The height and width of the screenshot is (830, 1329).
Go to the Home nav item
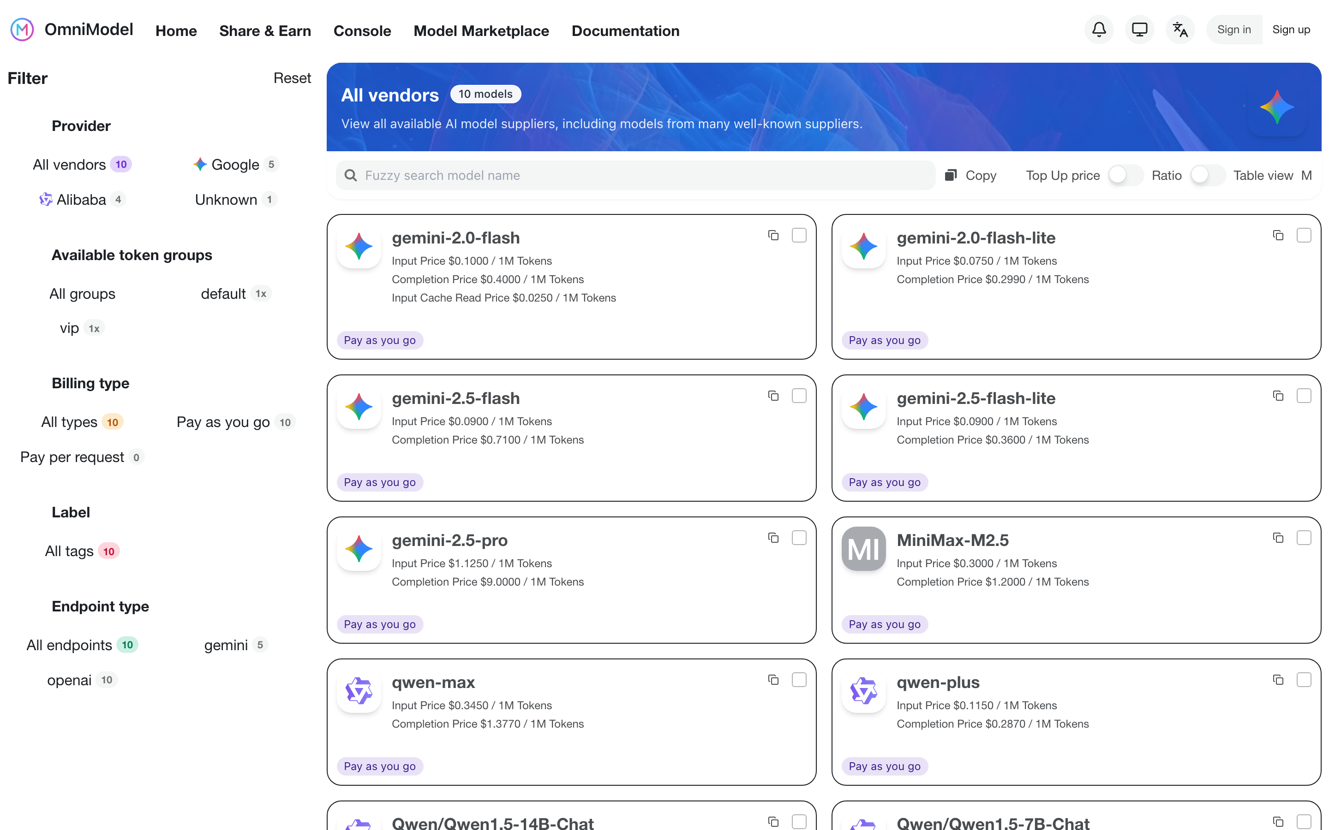pyautogui.click(x=176, y=31)
